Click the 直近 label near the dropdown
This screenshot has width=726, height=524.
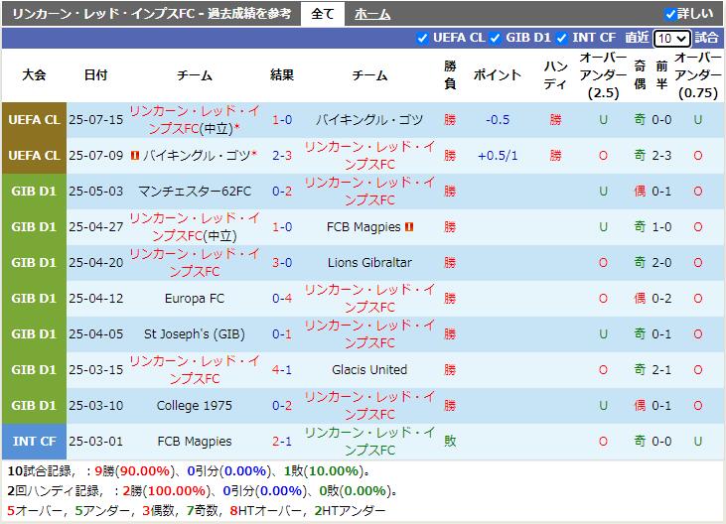pos(637,38)
